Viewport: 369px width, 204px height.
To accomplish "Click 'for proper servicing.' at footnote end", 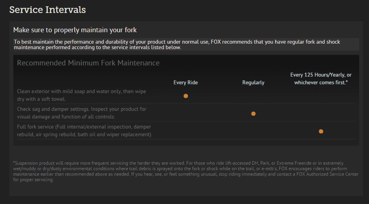I will [33, 180].
